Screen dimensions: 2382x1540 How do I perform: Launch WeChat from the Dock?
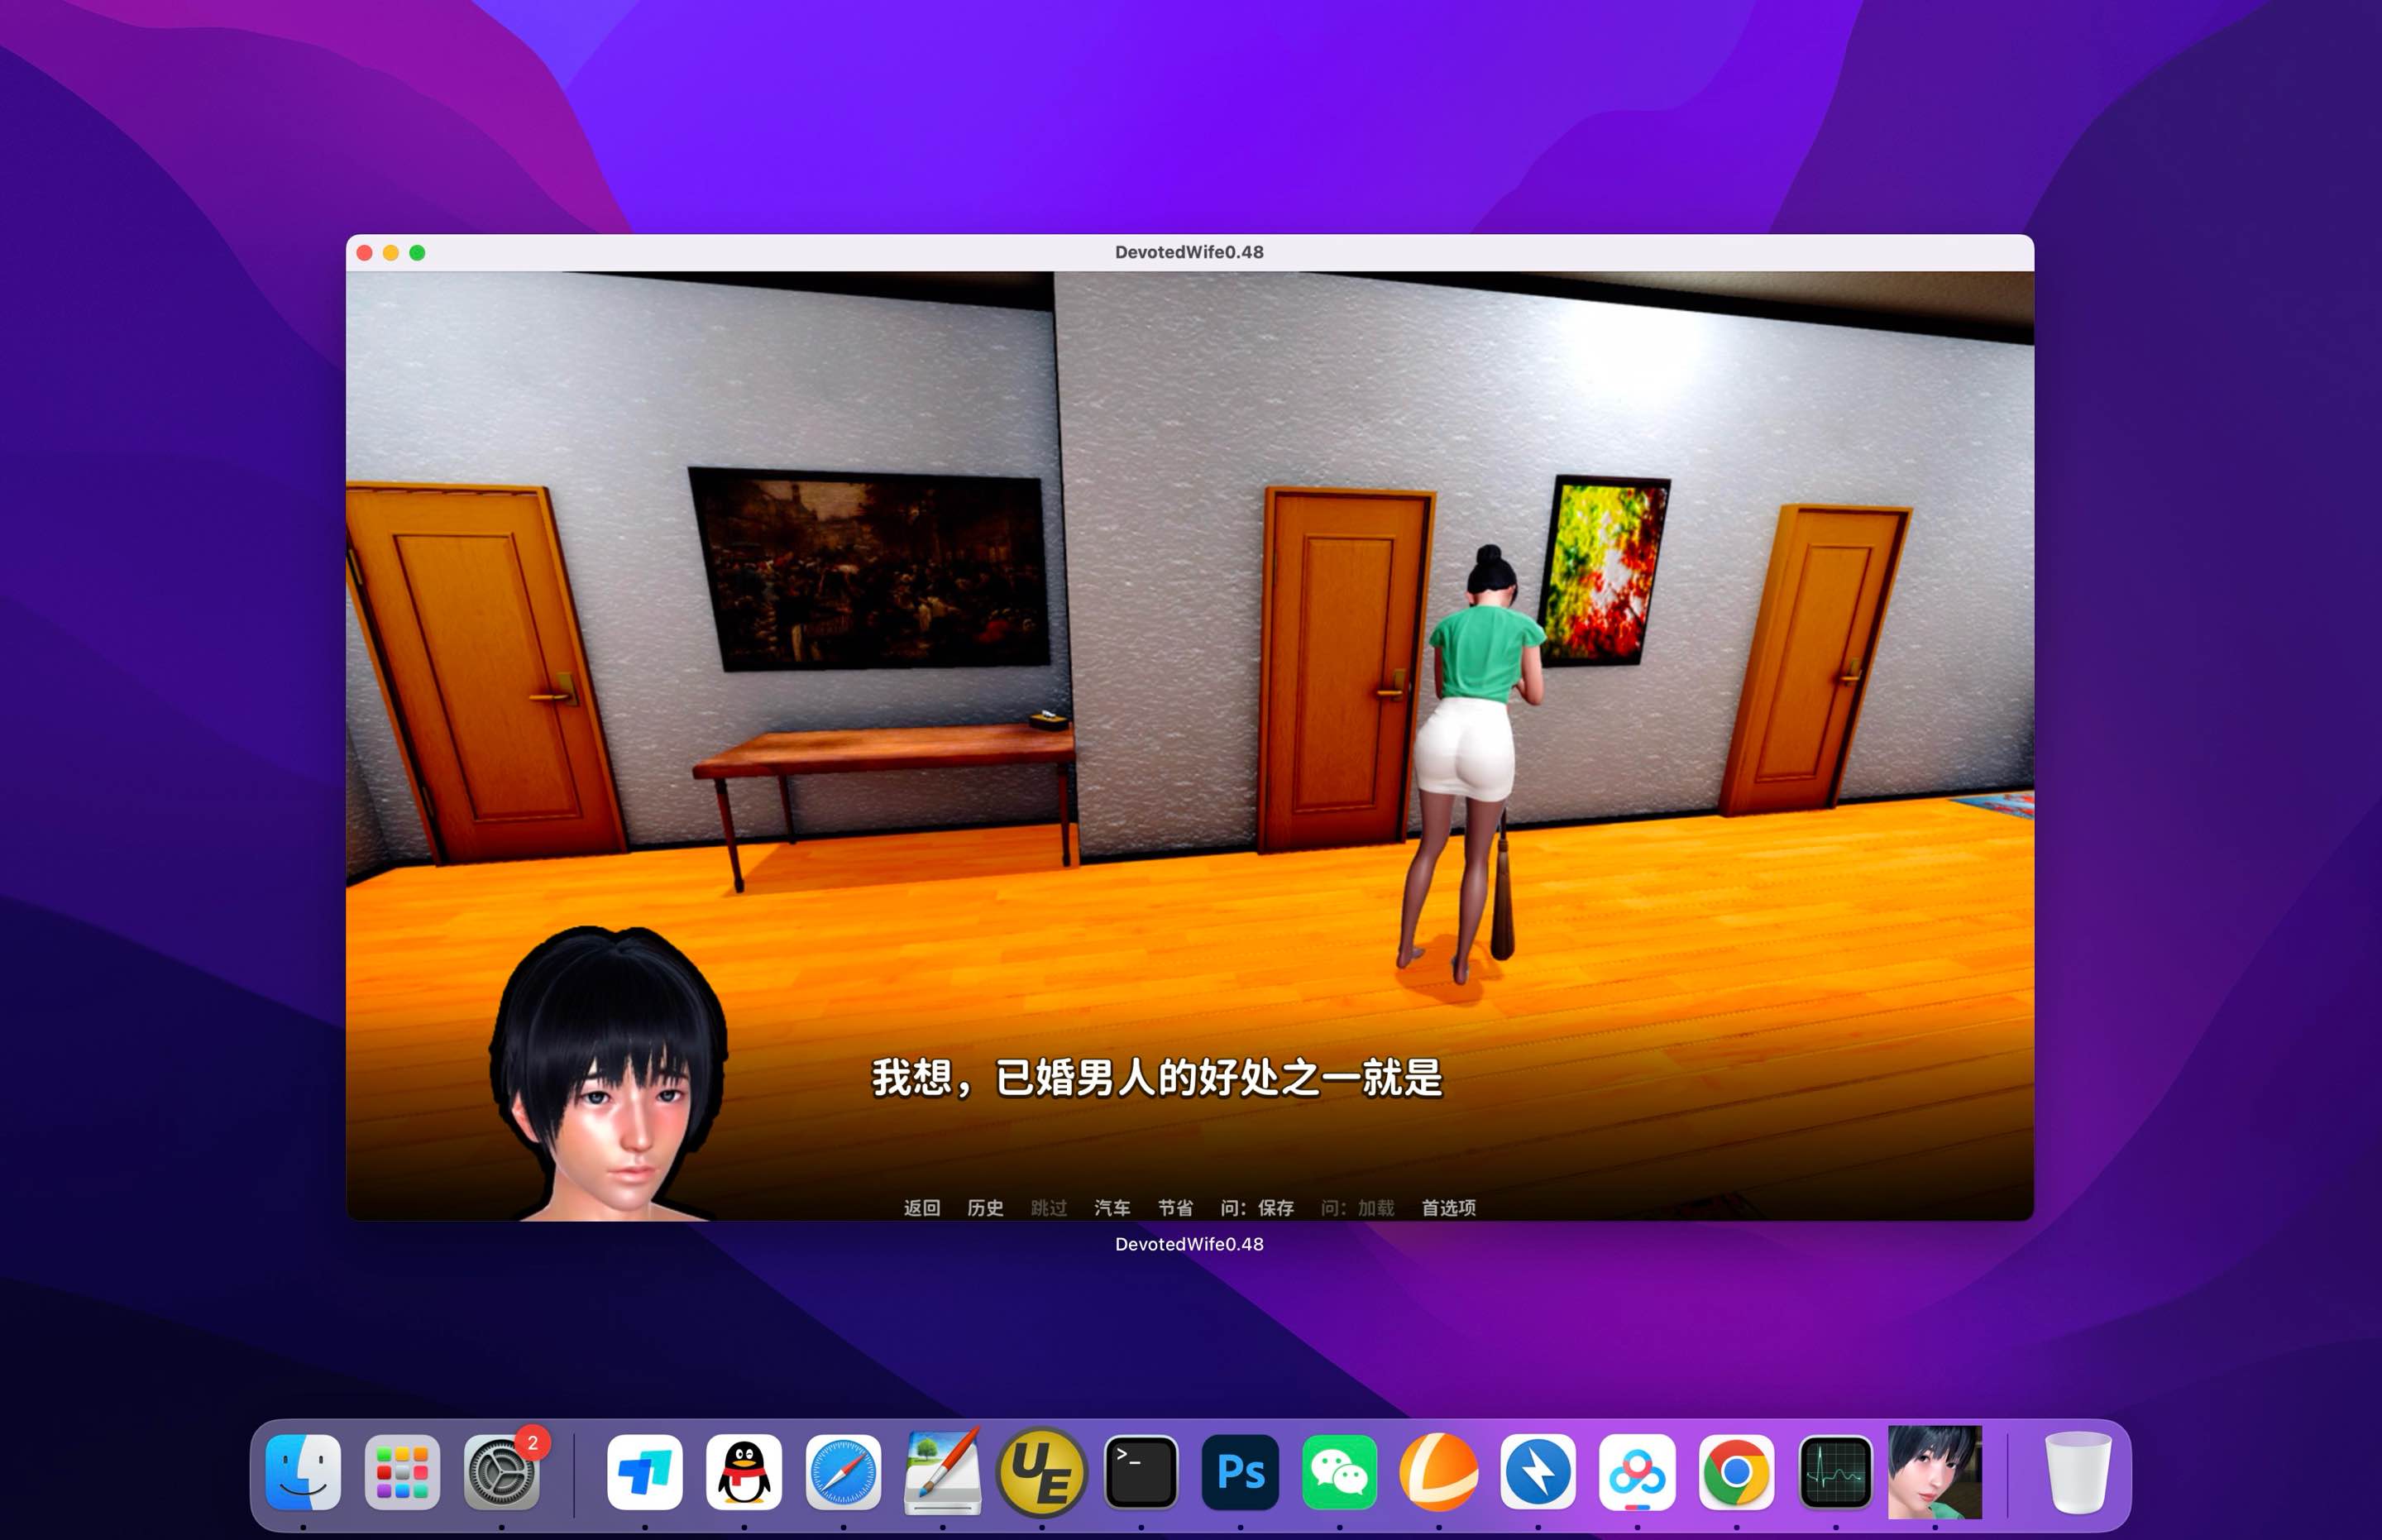pyautogui.click(x=1341, y=1471)
